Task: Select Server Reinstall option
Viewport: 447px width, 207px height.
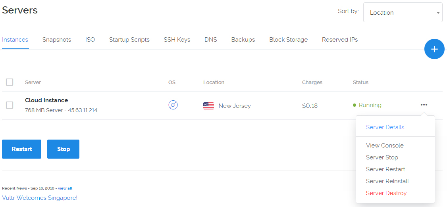Action: [387, 181]
